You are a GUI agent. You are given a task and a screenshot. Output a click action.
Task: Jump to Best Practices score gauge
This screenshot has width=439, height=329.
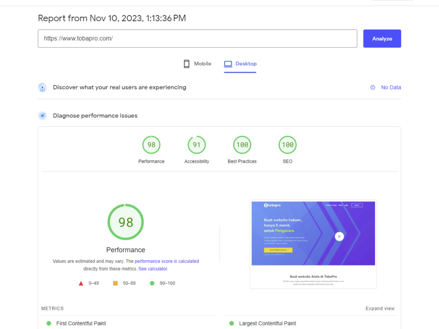coord(242,145)
